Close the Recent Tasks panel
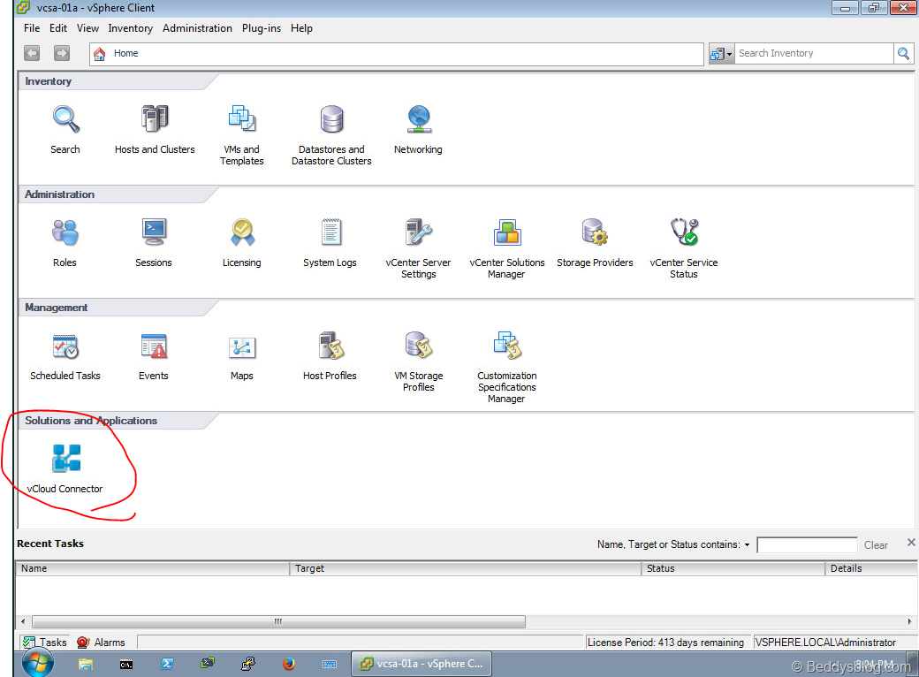Screen dimensions: 919x677 point(911,542)
